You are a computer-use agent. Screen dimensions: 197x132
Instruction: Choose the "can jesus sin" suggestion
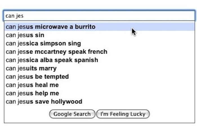[25, 35]
